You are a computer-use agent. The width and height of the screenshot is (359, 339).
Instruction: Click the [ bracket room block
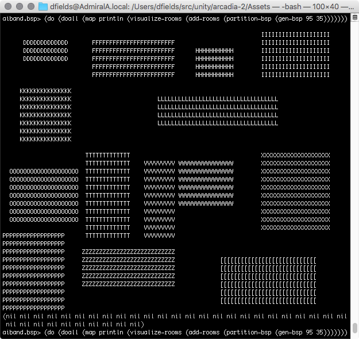[269, 280]
